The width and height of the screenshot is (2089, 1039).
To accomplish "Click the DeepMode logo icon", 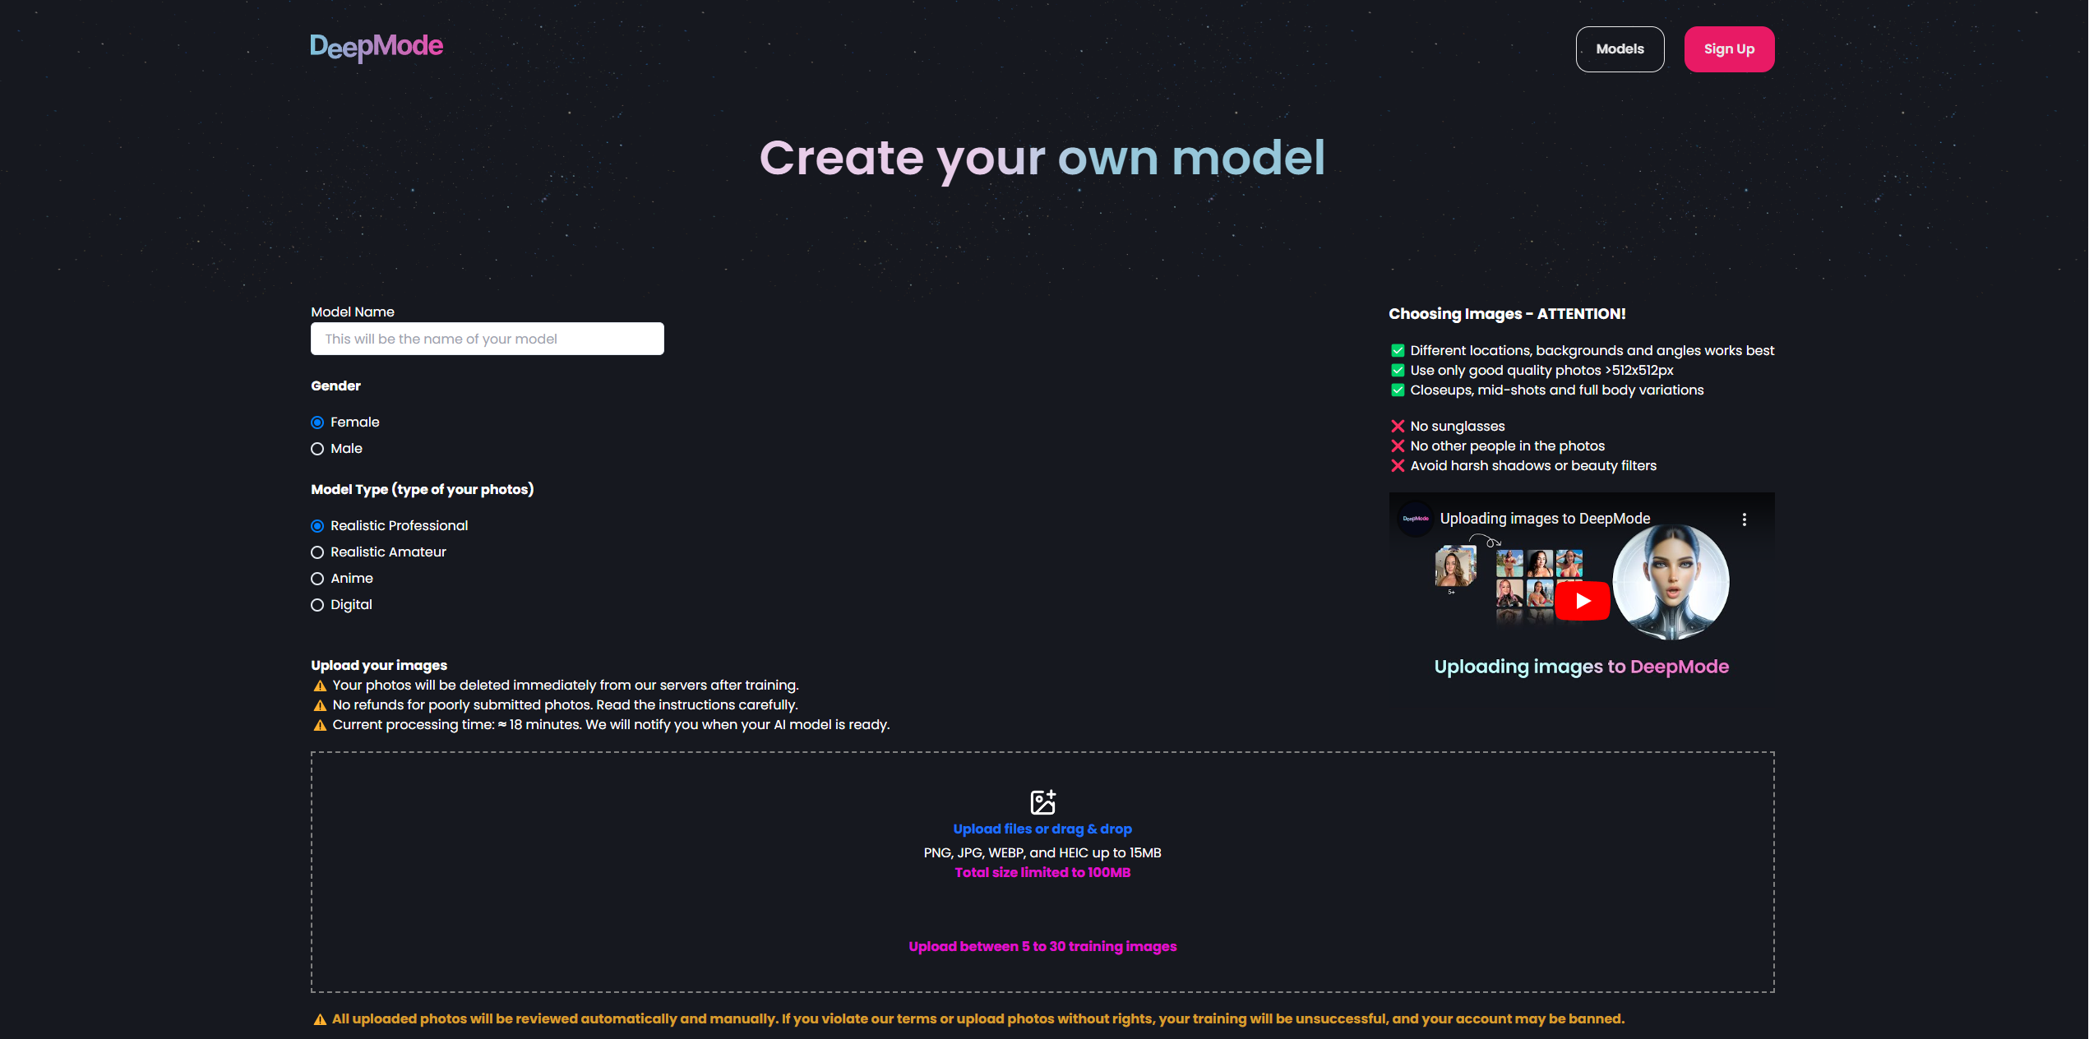I will [x=377, y=47].
